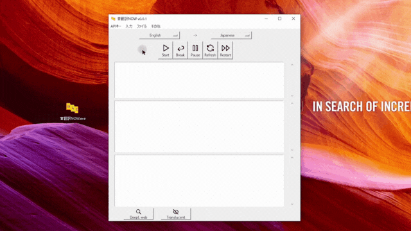Click scroll-down arrow of bottom text box
The width and height of the screenshot is (411, 231).
(x=292, y=204)
